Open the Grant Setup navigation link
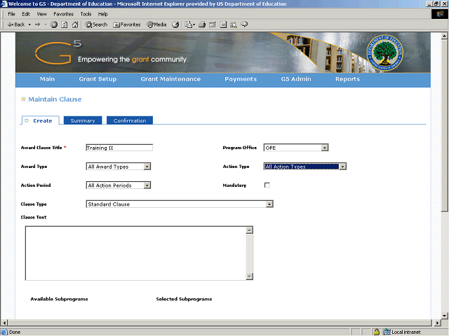The width and height of the screenshot is (449, 336). pos(98,79)
